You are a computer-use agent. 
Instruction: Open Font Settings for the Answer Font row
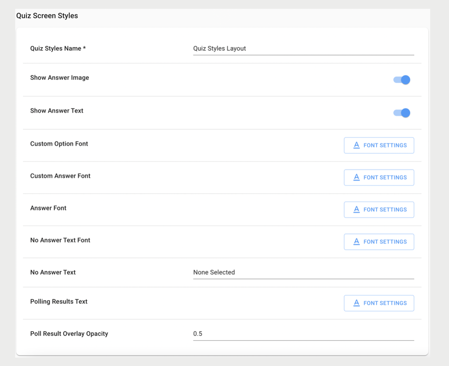coord(379,210)
